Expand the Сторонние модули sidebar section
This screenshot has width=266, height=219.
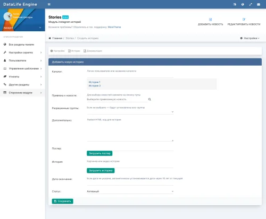coord(22,93)
